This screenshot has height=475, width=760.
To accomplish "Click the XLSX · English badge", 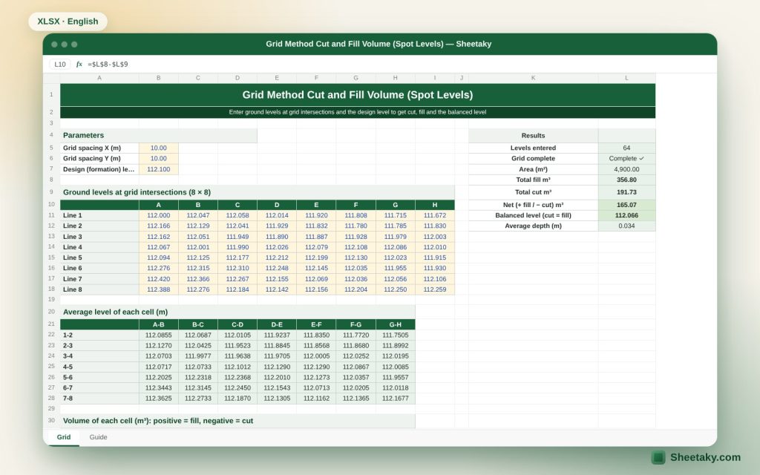I will [x=68, y=22].
